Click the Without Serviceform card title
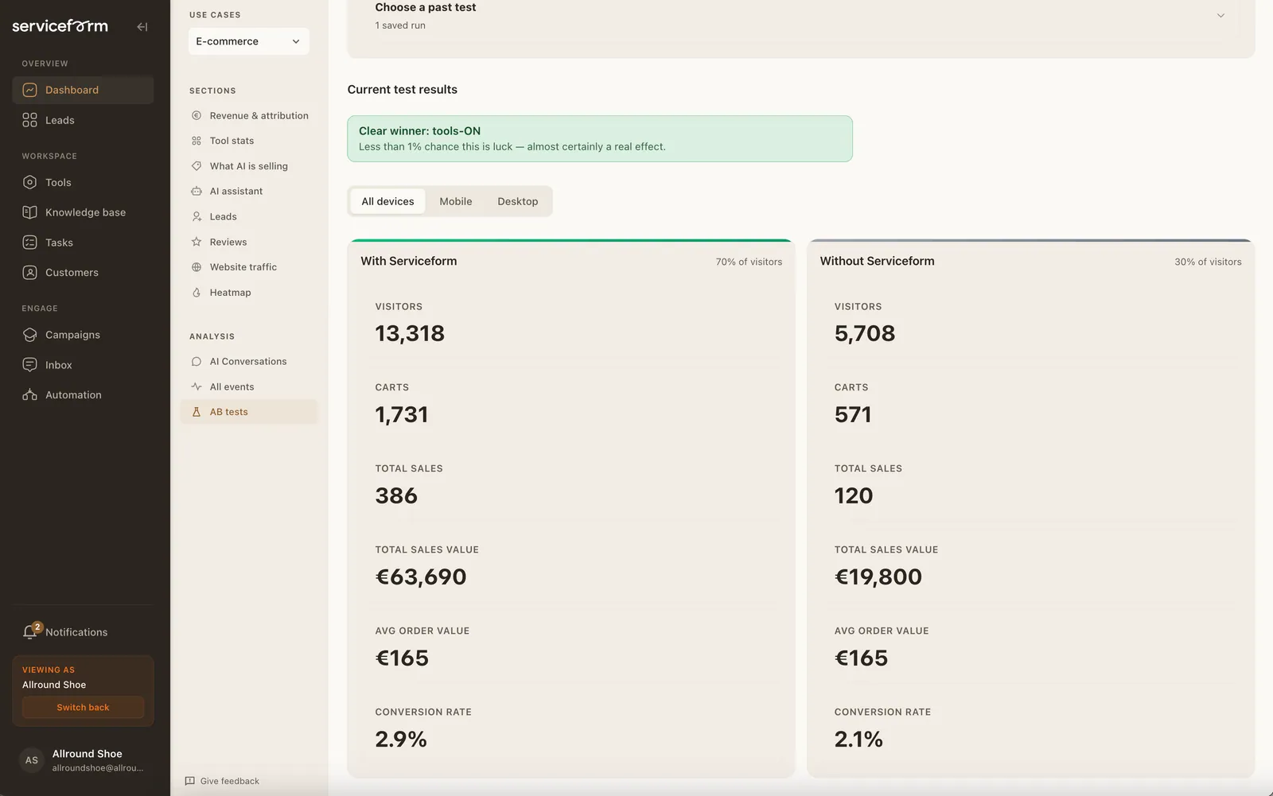 point(878,261)
